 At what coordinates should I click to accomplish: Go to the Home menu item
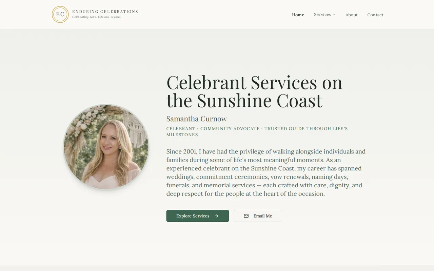click(x=298, y=15)
